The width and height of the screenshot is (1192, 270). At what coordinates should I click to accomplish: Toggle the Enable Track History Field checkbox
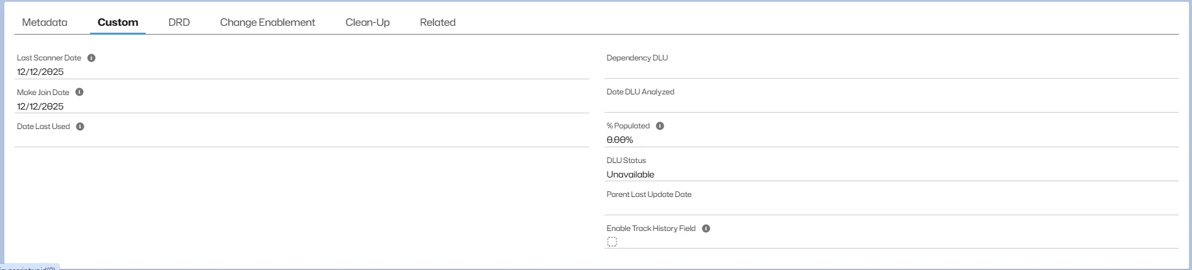pos(612,242)
